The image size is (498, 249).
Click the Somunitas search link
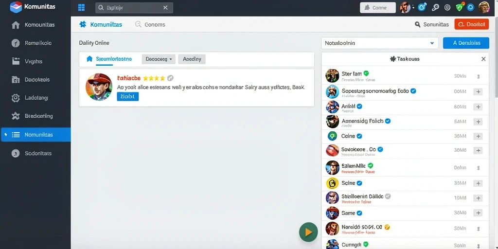(x=432, y=24)
